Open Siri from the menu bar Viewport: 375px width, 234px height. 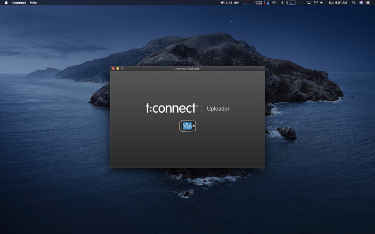(361, 3)
